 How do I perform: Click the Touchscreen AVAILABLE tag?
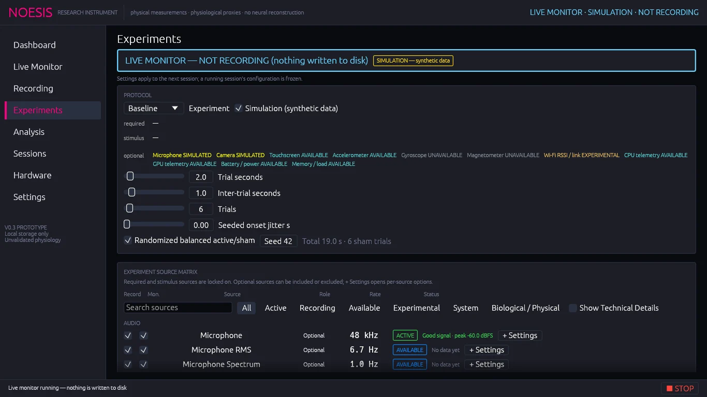coord(299,155)
